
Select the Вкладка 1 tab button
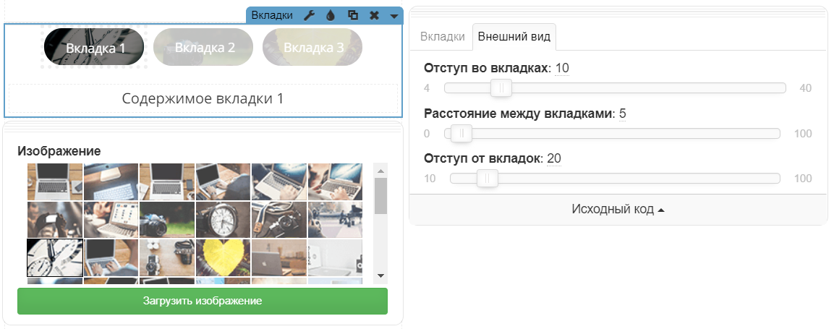click(95, 48)
